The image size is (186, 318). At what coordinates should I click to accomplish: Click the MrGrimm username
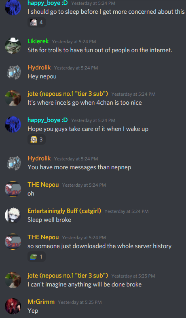pos(41,302)
